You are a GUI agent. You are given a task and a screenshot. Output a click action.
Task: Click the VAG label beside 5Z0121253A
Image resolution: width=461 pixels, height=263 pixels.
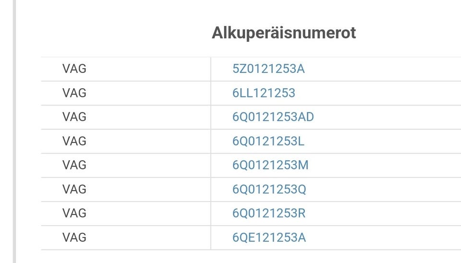(74, 69)
